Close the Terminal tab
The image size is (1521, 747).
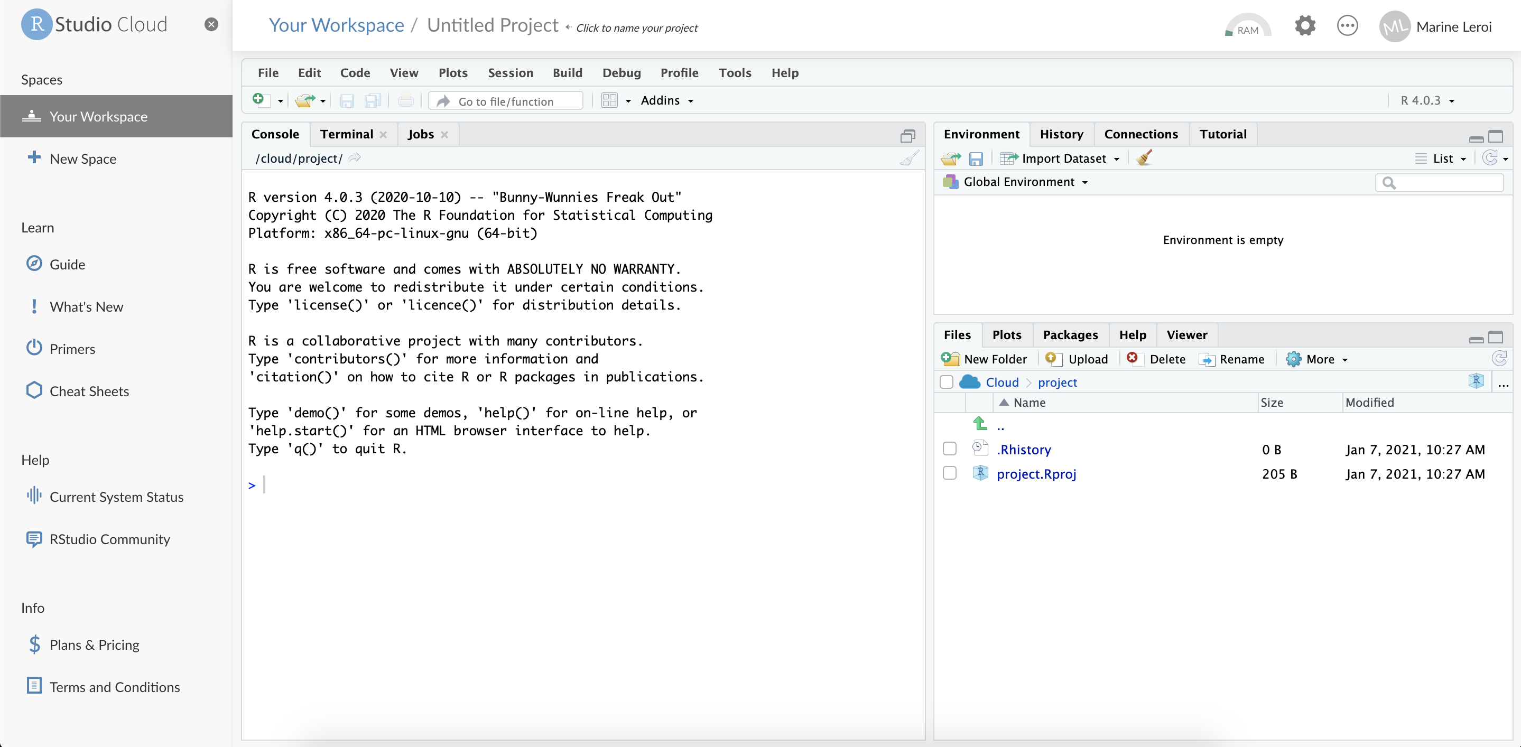click(383, 135)
